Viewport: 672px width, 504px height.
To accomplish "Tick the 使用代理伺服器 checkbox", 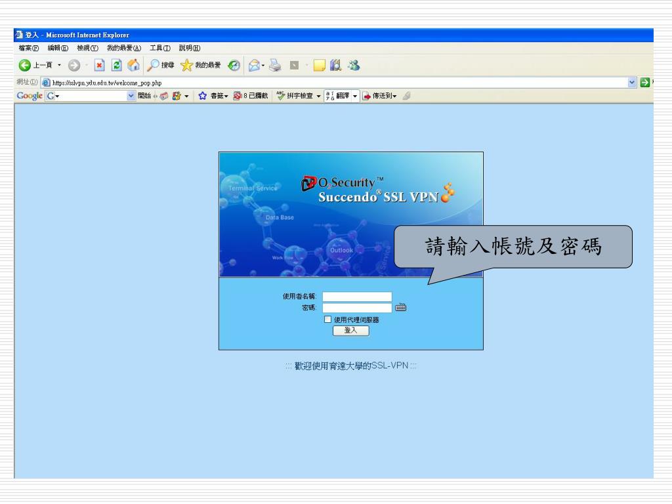I will click(328, 320).
